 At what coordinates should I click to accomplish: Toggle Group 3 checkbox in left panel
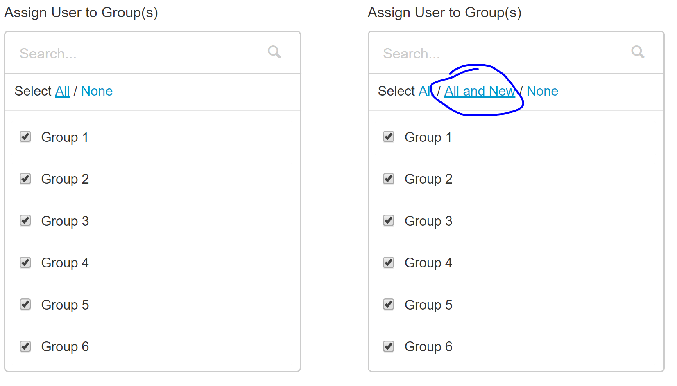[x=25, y=221]
